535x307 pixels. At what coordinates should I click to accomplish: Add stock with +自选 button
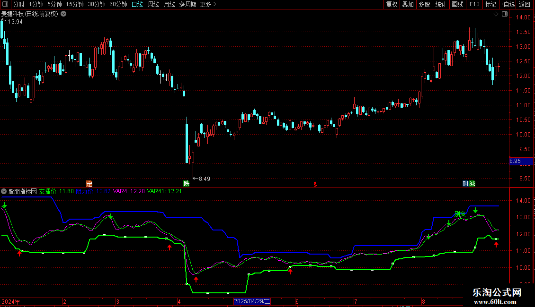coord(508,4)
